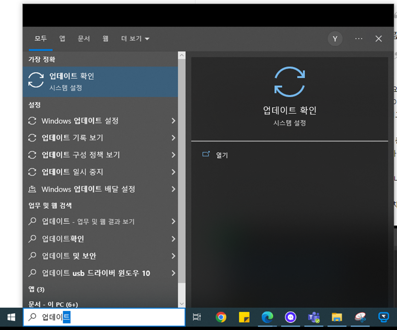Screen dimensions: 397x330
Task: Open File Explorer from the taskbar
Action: coord(337,317)
